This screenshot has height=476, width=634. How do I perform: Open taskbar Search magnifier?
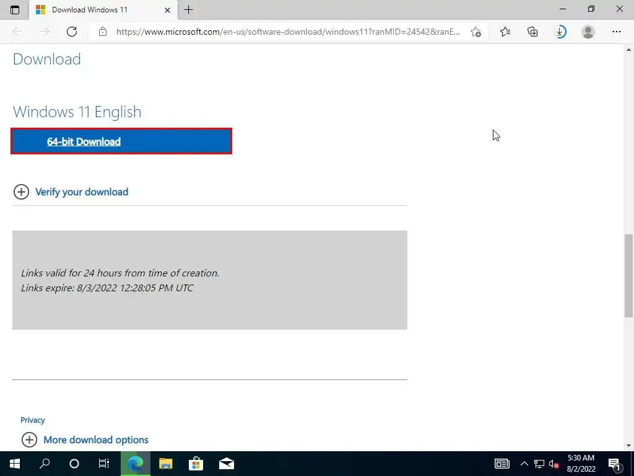click(45, 464)
